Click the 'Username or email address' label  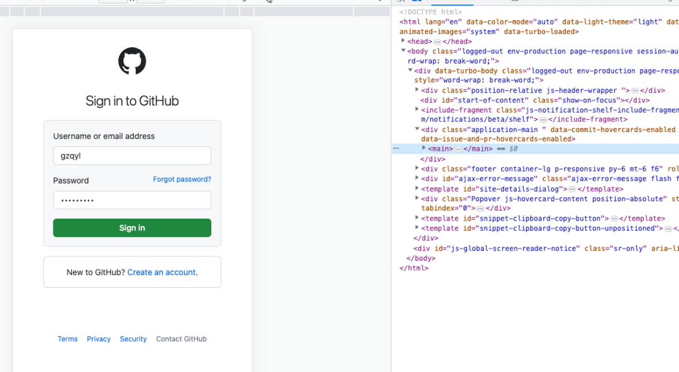pos(104,136)
